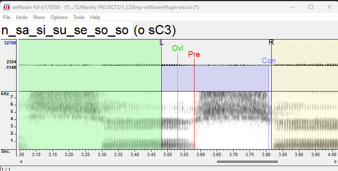Click the file name n_sa_si_su_se_so_so
Image resolution: width=338 pixels, height=171 pixels.
point(65,31)
